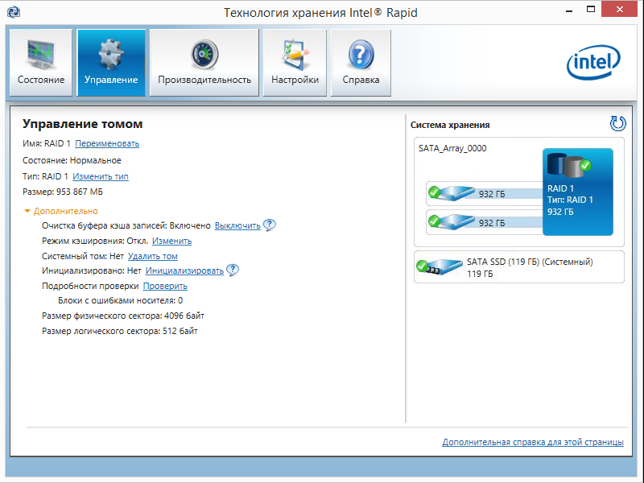The image size is (644, 483).
Task: Click the SATA_Array_0000 label
Action: [452, 148]
